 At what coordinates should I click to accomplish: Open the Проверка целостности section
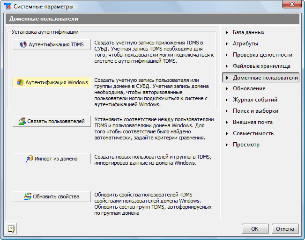262,55
